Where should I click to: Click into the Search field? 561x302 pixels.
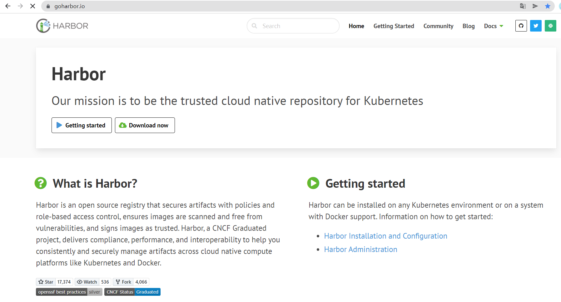click(293, 26)
